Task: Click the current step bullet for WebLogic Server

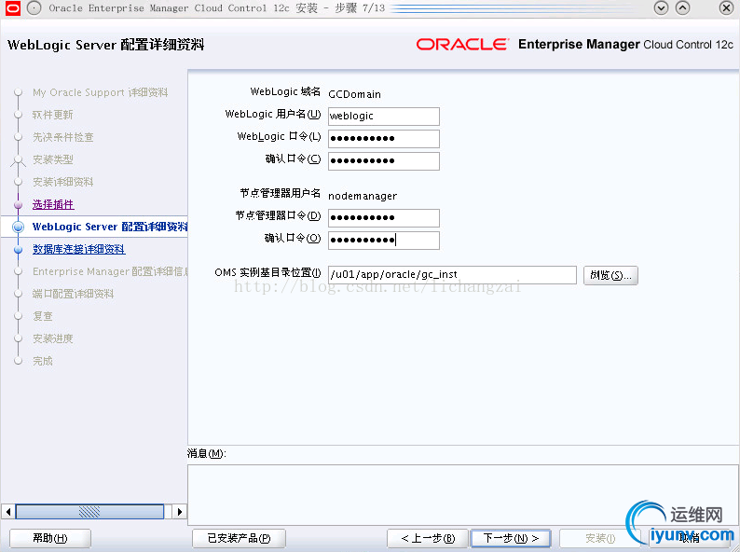Action: (19, 228)
